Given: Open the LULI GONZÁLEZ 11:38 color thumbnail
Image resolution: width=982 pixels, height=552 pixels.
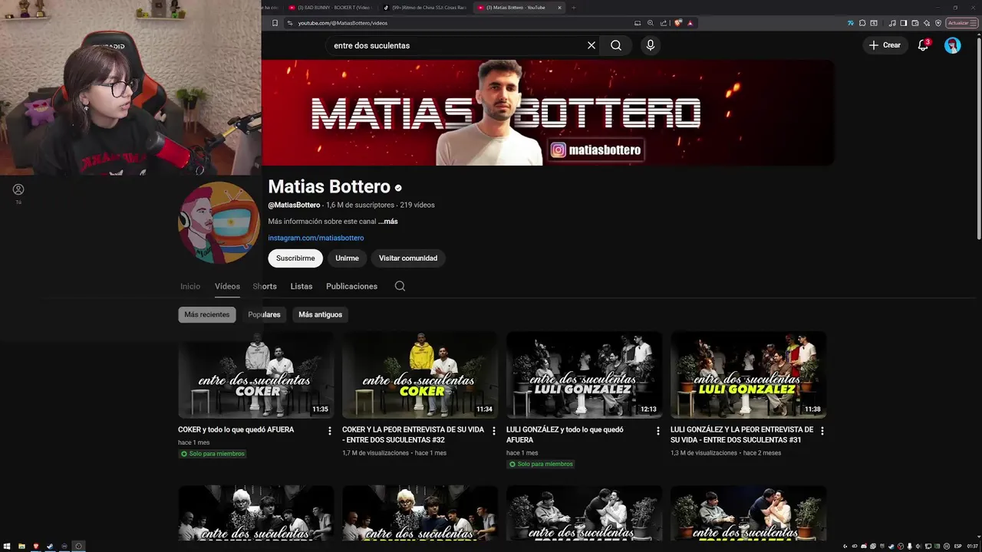Looking at the screenshot, I should (748, 375).
